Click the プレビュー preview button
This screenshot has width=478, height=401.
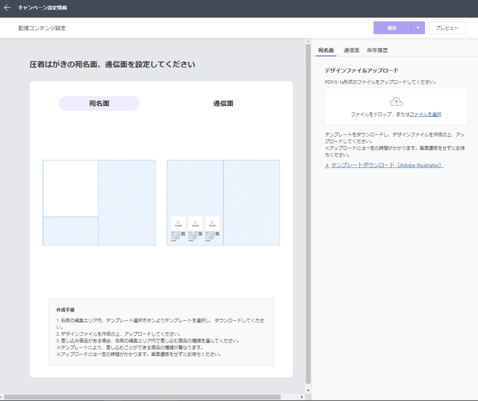(x=447, y=28)
